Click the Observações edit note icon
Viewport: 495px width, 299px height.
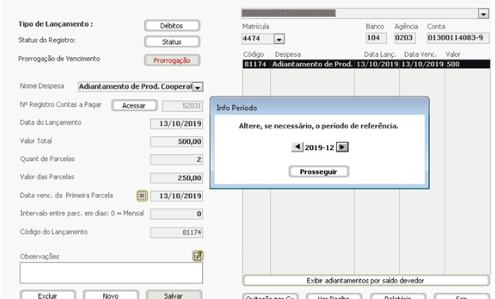pyautogui.click(x=198, y=256)
